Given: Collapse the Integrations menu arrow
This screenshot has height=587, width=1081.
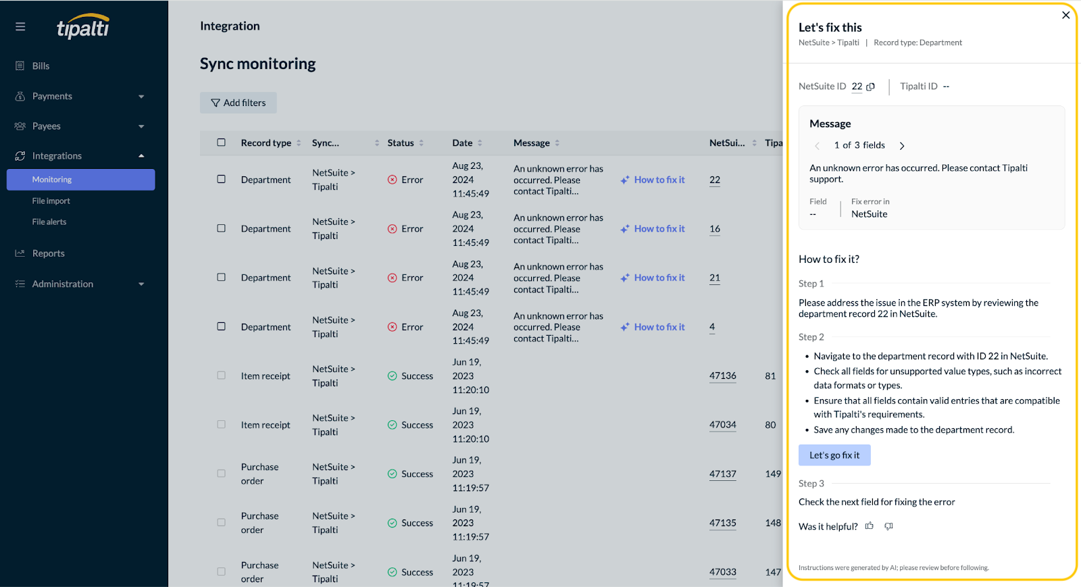Looking at the screenshot, I should [x=141, y=156].
